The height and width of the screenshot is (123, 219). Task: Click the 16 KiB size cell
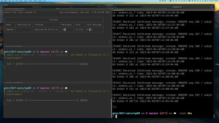pyautogui.click(x=79, y=30)
